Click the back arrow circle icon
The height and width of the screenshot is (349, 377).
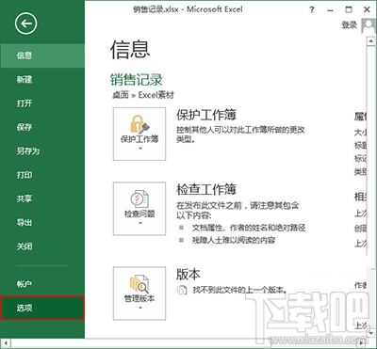pyautogui.click(x=25, y=24)
